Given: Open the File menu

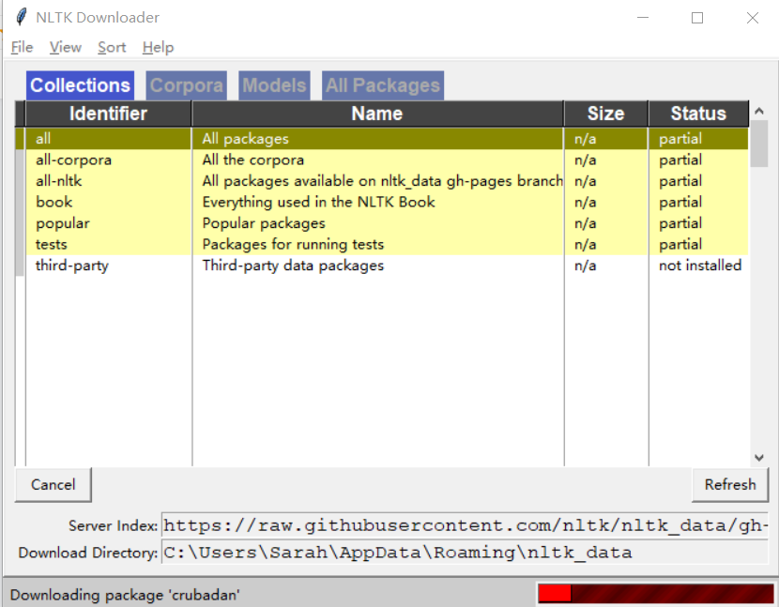Looking at the screenshot, I should tap(21, 47).
